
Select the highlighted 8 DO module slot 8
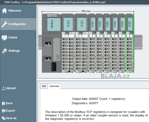click(130, 43)
